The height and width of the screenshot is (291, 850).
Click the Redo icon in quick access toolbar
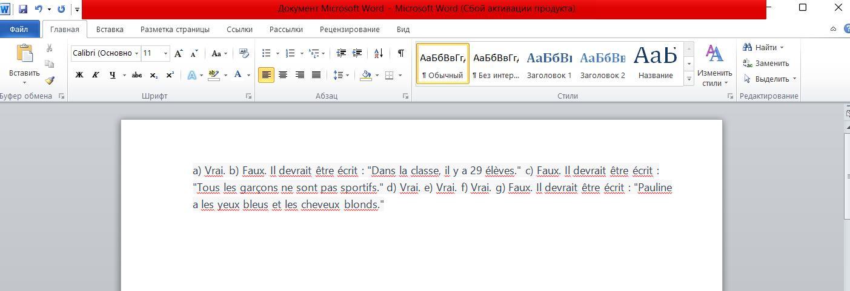tap(61, 9)
